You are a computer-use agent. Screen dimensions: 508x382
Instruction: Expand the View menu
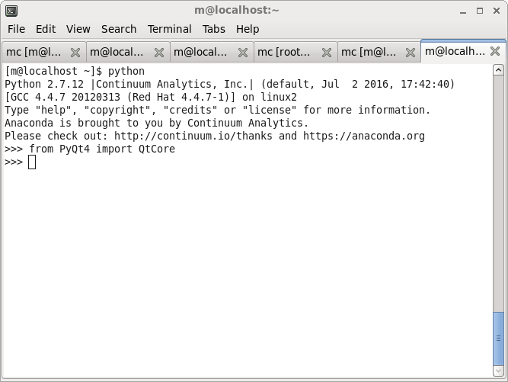[x=78, y=29]
